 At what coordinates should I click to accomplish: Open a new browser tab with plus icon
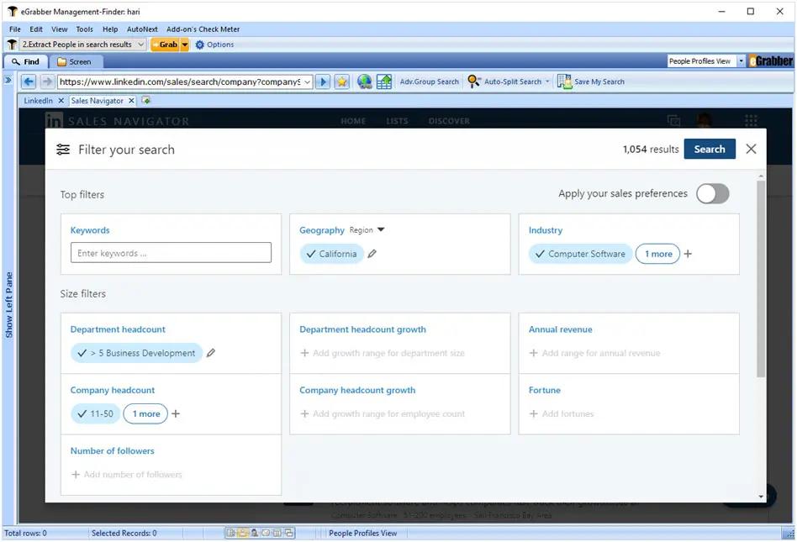pyautogui.click(x=146, y=100)
